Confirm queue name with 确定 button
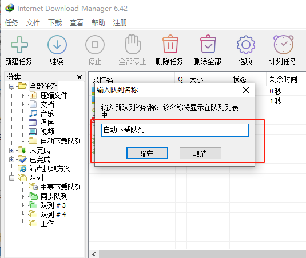The width and height of the screenshot is (306, 258). (147, 154)
